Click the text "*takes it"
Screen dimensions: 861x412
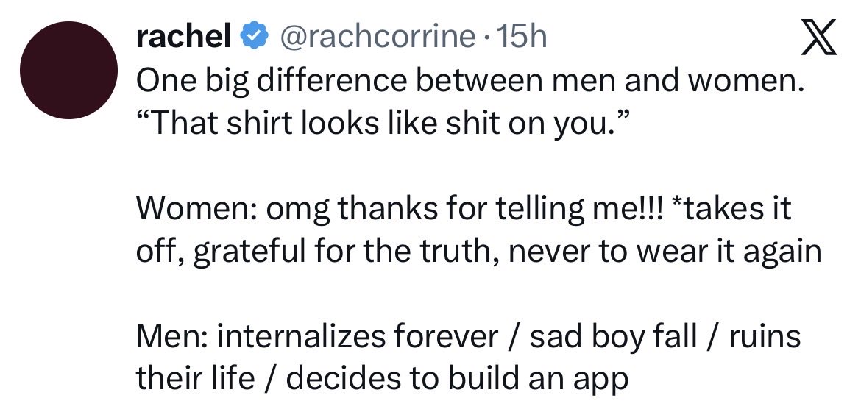(x=731, y=209)
